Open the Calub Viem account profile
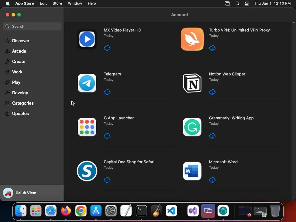The height and width of the screenshot is (222, 296). [x=32, y=193]
